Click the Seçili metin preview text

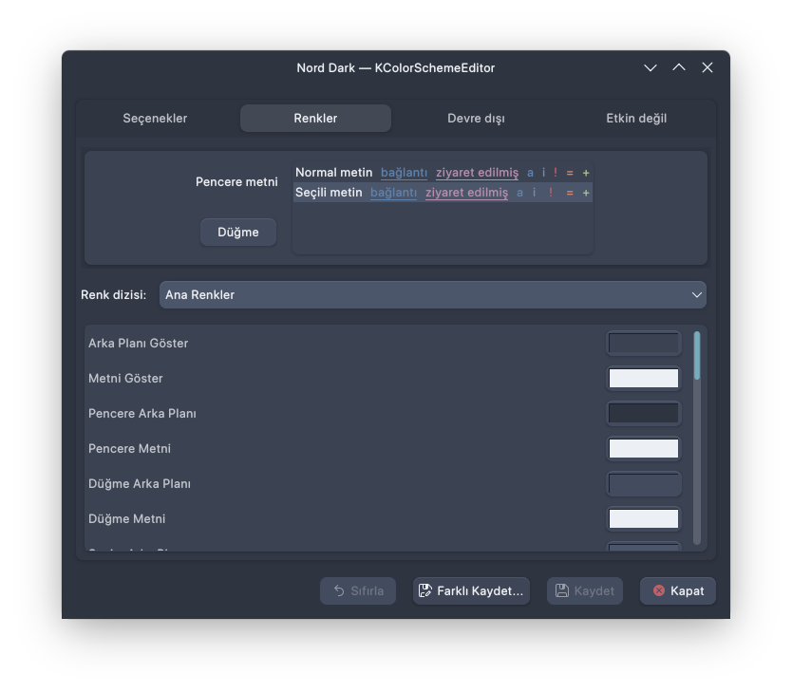[329, 193]
